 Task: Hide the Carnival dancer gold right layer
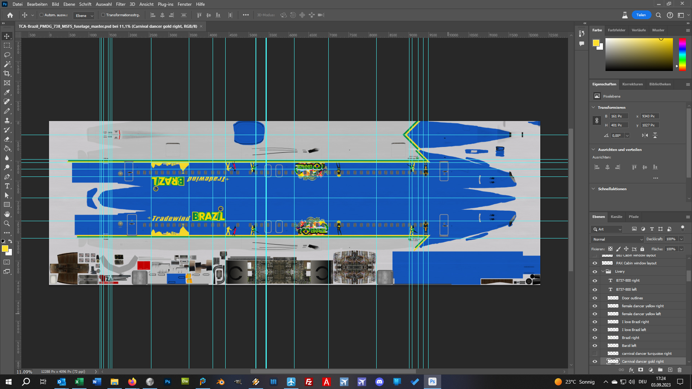click(595, 362)
